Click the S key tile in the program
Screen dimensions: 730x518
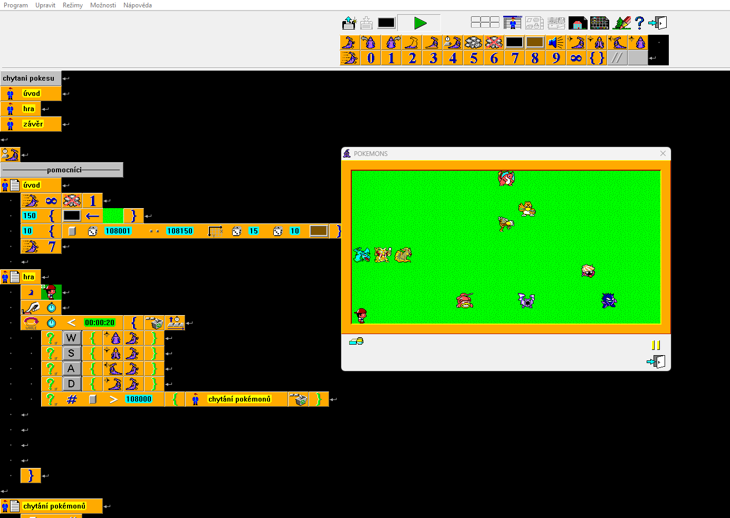pyautogui.click(x=71, y=354)
